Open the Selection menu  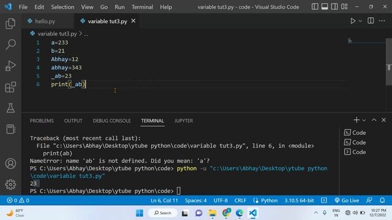click(x=62, y=7)
